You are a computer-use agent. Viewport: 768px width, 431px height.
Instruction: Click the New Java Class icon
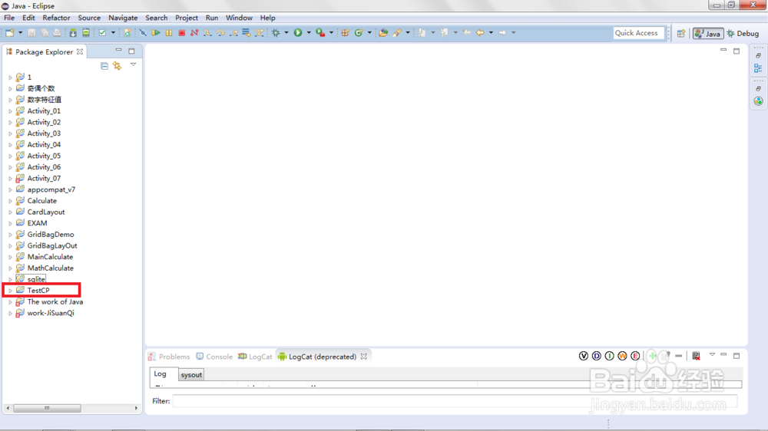click(x=359, y=33)
